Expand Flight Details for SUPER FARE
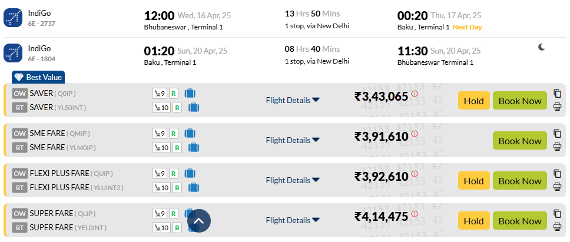 point(293,220)
